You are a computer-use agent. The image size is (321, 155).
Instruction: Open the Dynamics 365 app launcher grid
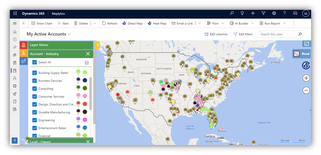(15, 14)
